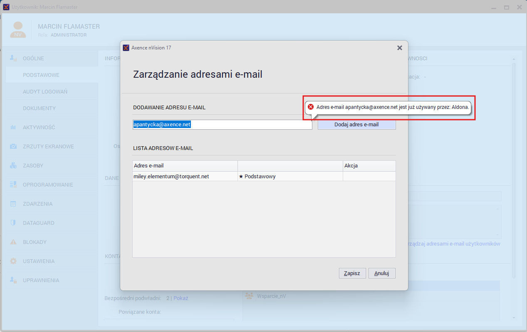Click the ★ Podstawowy cell

(290, 176)
